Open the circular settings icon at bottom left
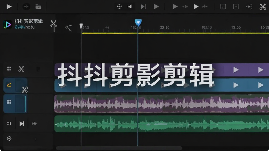This screenshot has height=151, width=269. click(x=9, y=138)
